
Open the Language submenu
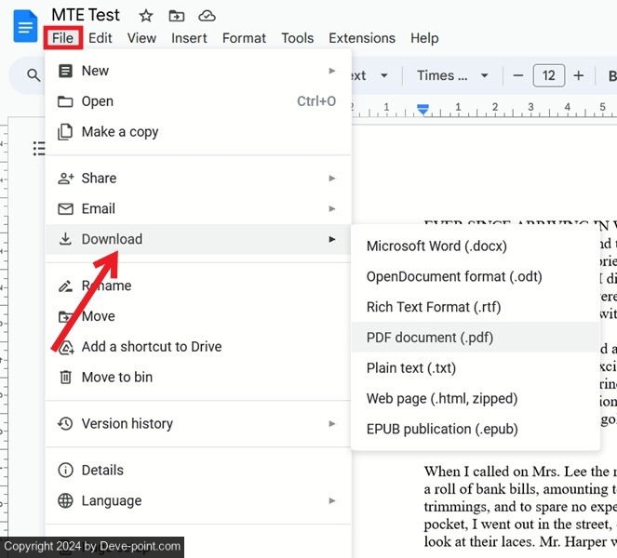click(x=332, y=500)
